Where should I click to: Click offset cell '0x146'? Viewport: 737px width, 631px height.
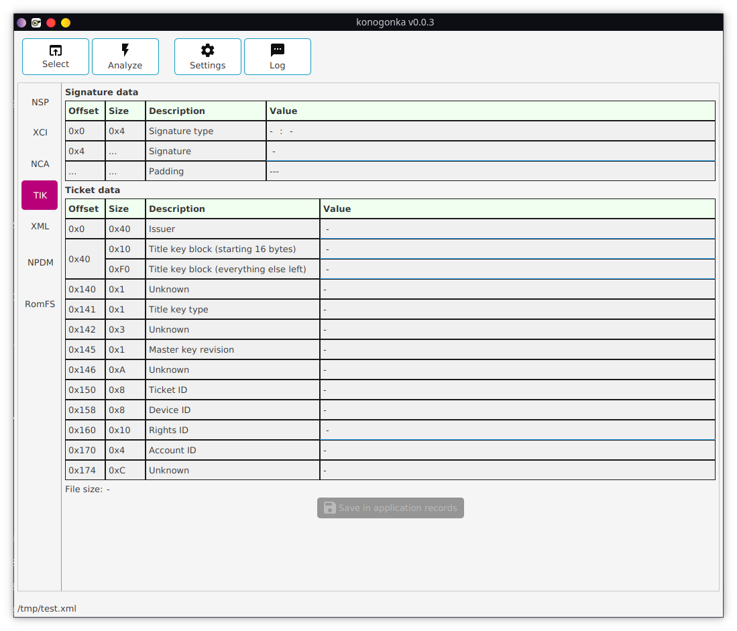[x=85, y=369]
